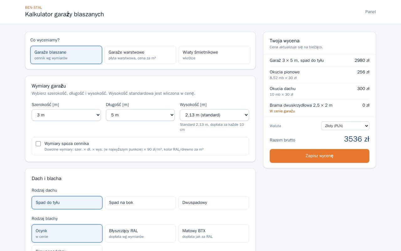The width and height of the screenshot is (401, 251).
Task: Click the Brama dwuskrzydłowa 2,5 × 2 m row
Action: (x=320, y=108)
